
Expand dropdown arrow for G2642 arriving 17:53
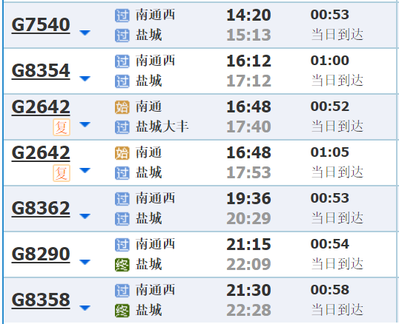(x=85, y=170)
